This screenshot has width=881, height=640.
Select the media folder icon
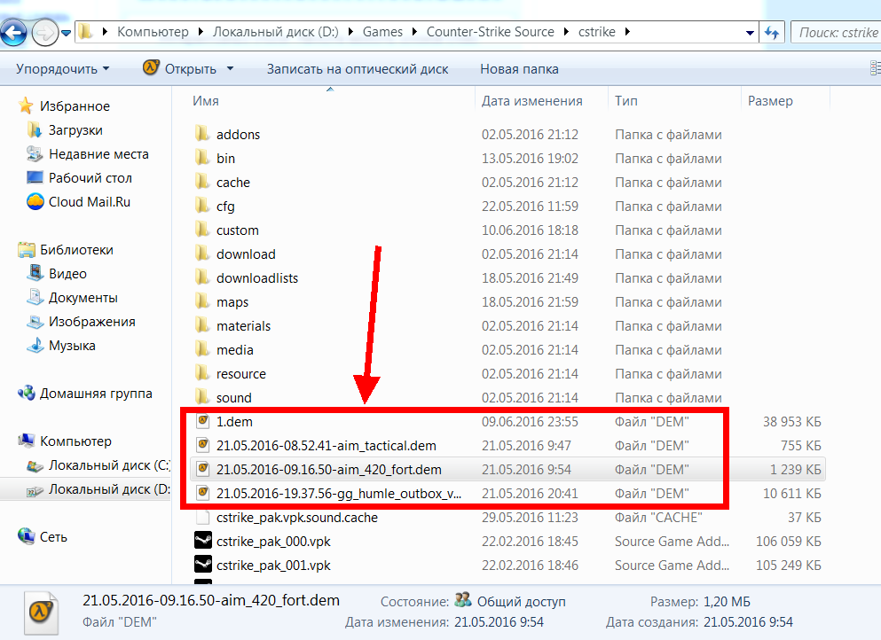coord(202,349)
